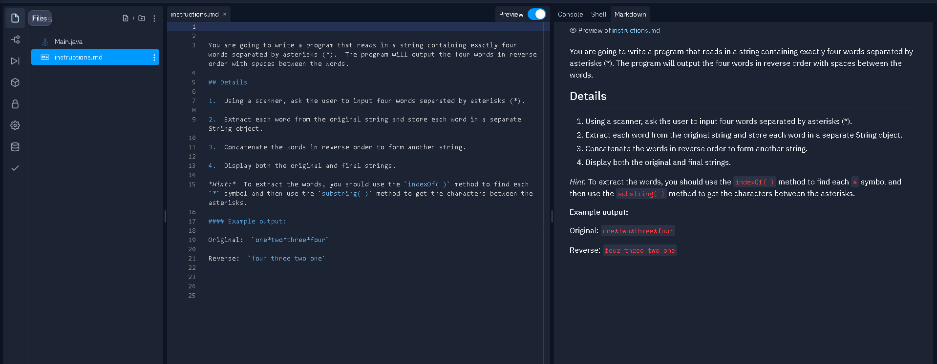Click line number 17 in editor gutter
The width and height of the screenshot is (937, 364).
pos(192,222)
